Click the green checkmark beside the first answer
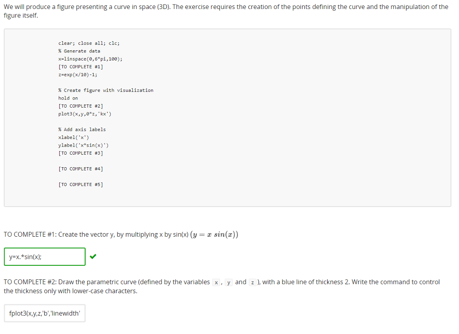 [93, 256]
